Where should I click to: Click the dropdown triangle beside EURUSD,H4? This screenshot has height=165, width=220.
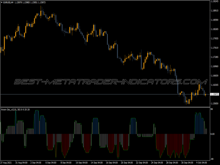pos(2,3)
